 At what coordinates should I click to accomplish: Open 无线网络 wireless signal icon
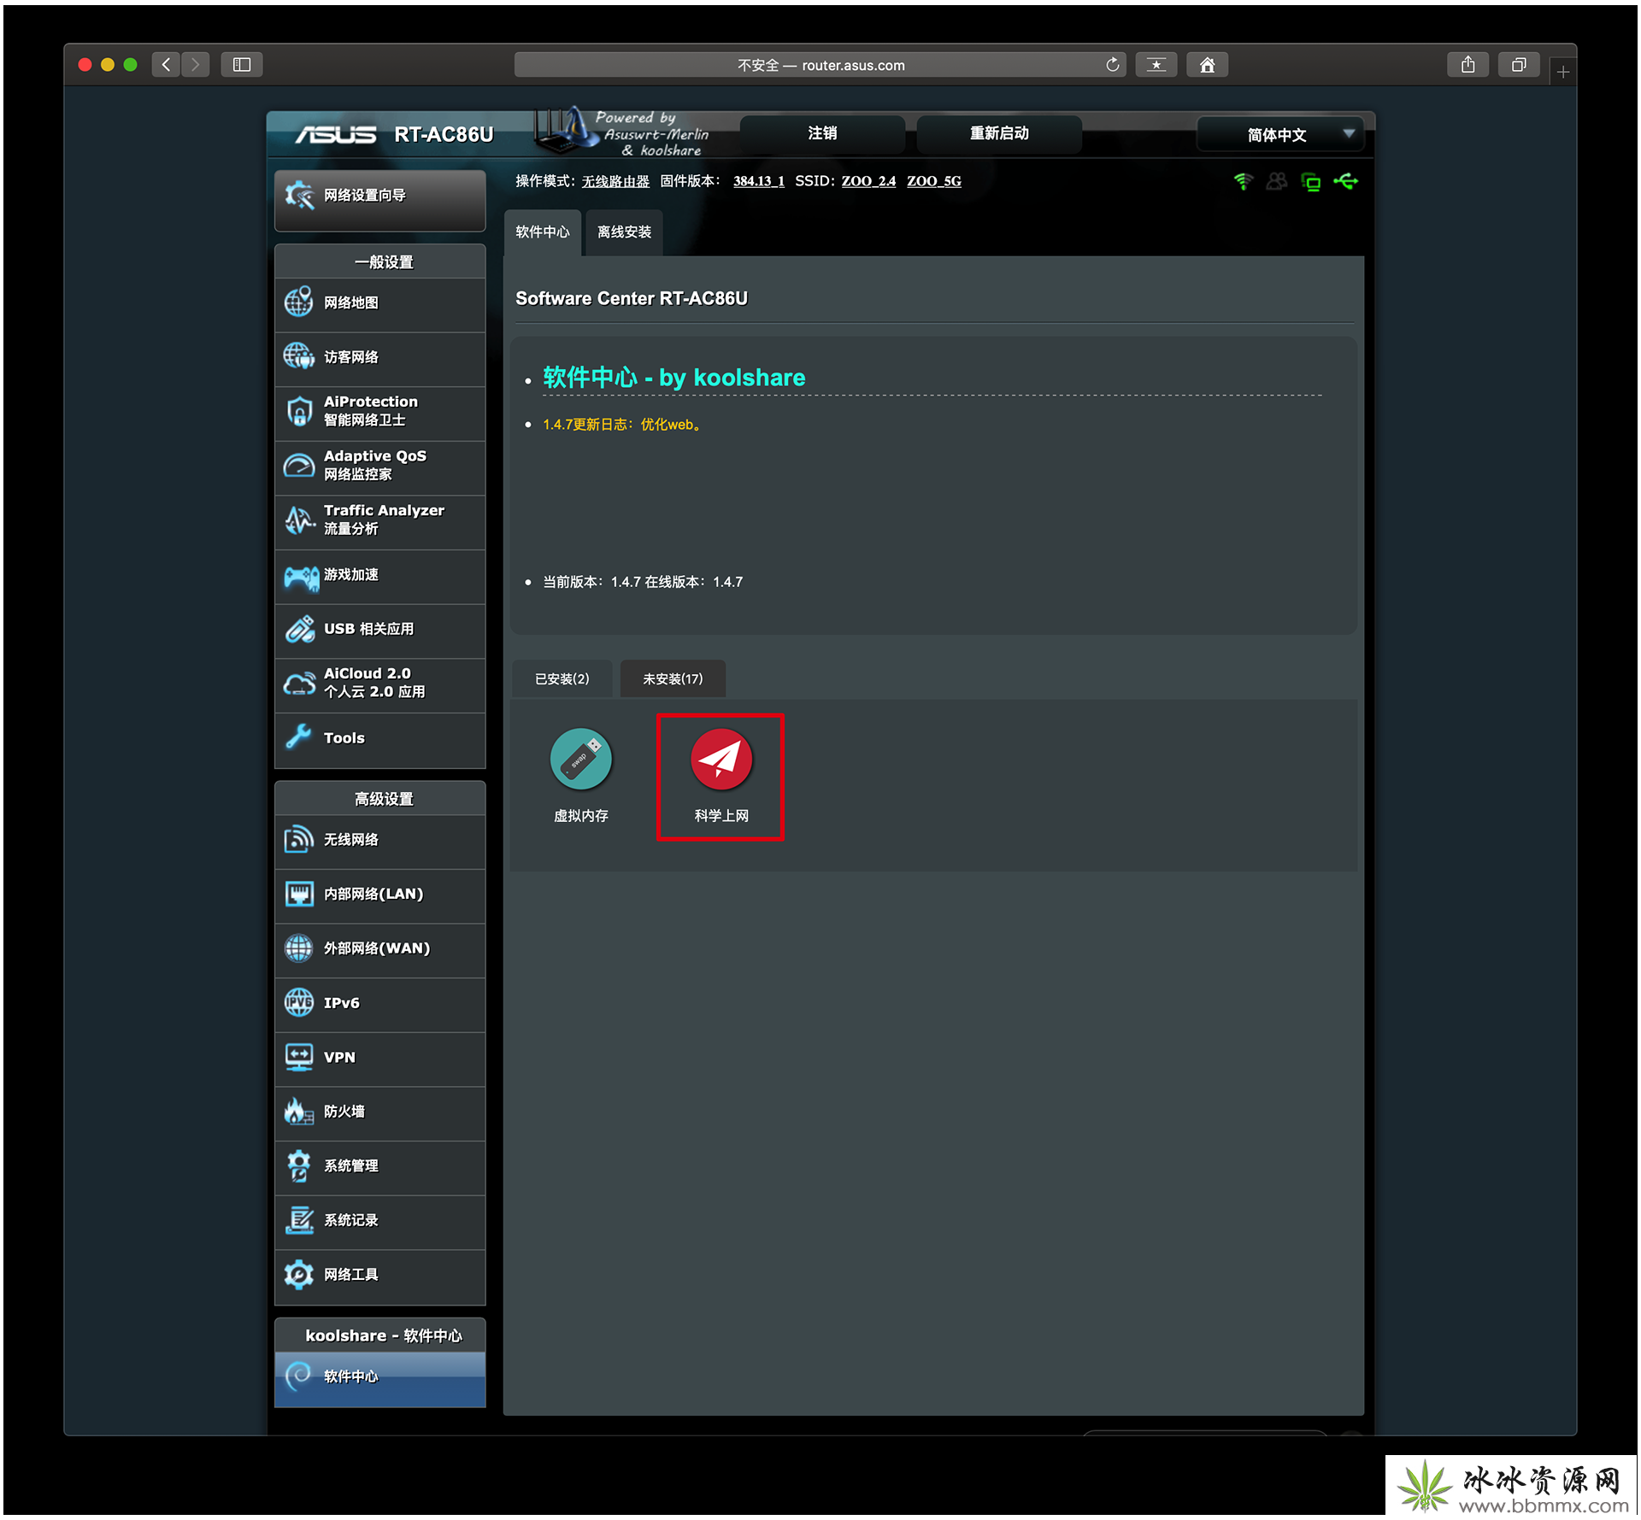[x=299, y=840]
